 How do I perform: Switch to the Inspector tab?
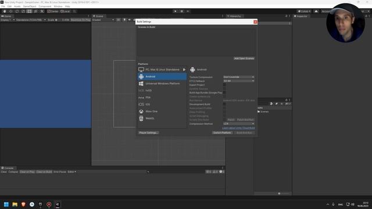pos(301,16)
